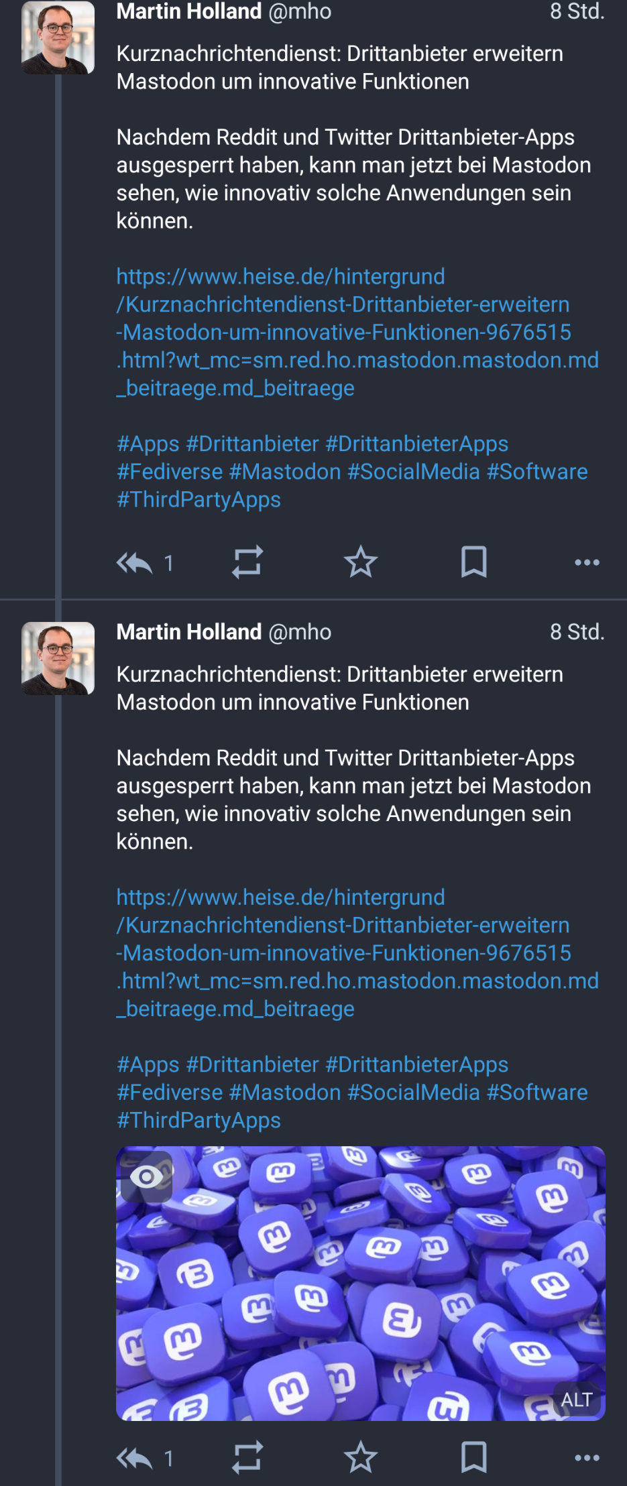
Task: Open more options on the first post
Action: tap(587, 562)
